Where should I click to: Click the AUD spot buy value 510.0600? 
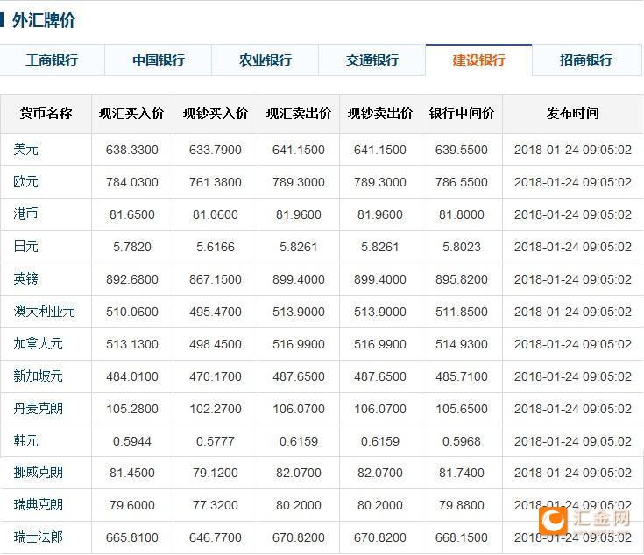tap(131, 312)
